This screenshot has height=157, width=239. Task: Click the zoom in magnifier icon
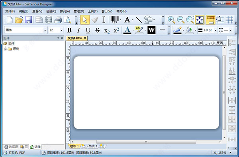pyautogui.click(x=171, y=20)
